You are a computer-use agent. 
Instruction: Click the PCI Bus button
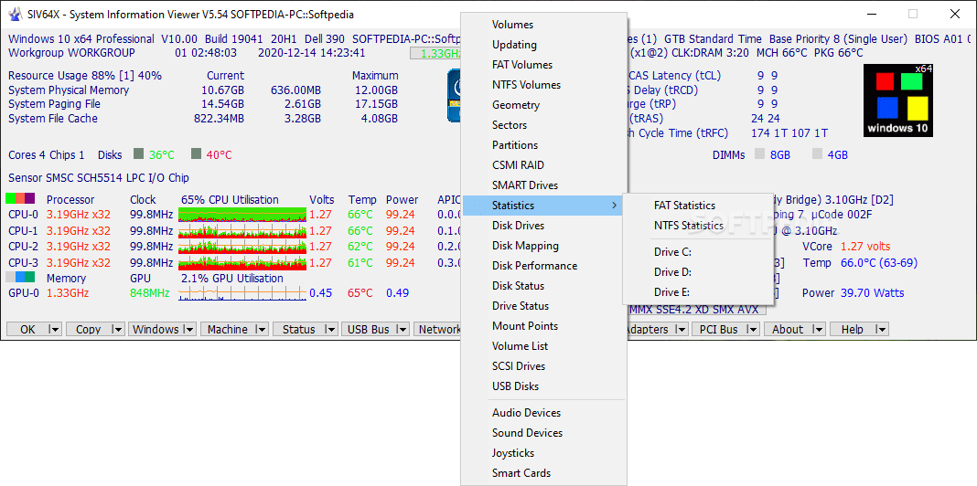pyautogui.click(x=719, y=330)
